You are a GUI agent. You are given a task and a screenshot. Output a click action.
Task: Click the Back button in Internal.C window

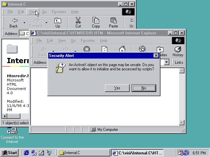click(14, 23)
